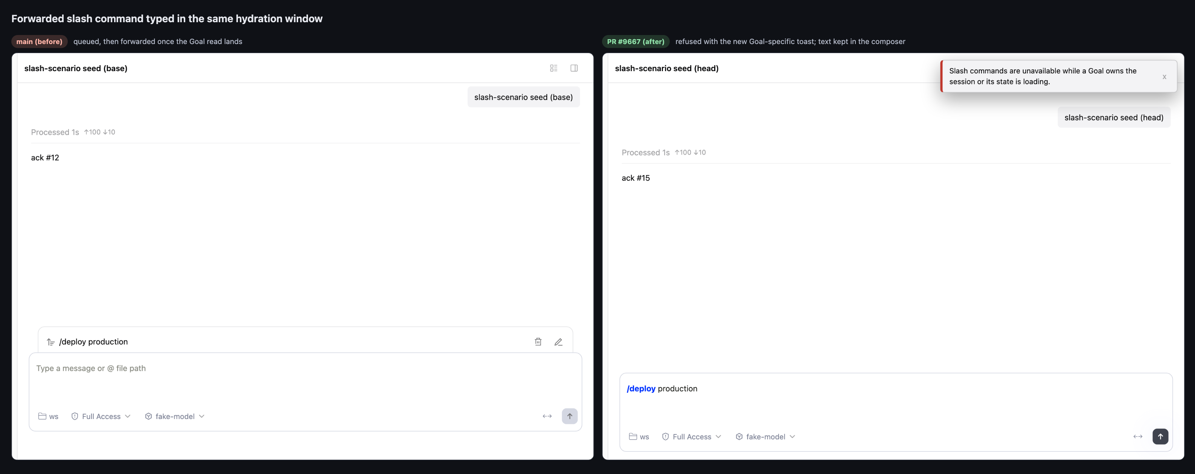Click the PR #9667 (after) badge
The image size is (1195, 474).
[x=636, y=41]
